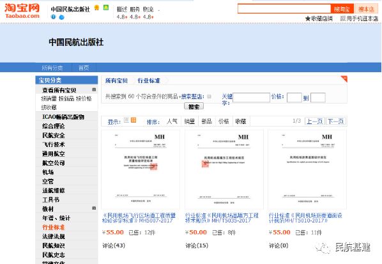
Task: Sort by 按新品 in sidebar
Action: coord(66,98)
